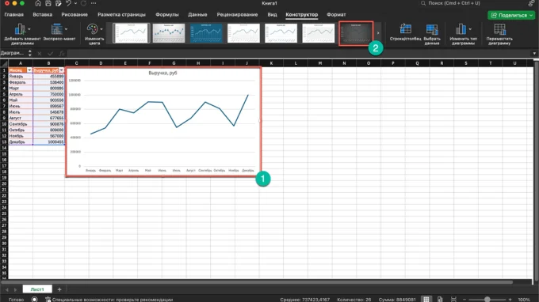539x302 pixels.
Task: Select the dark chart style thumbnail
Action: pos(356,33)
